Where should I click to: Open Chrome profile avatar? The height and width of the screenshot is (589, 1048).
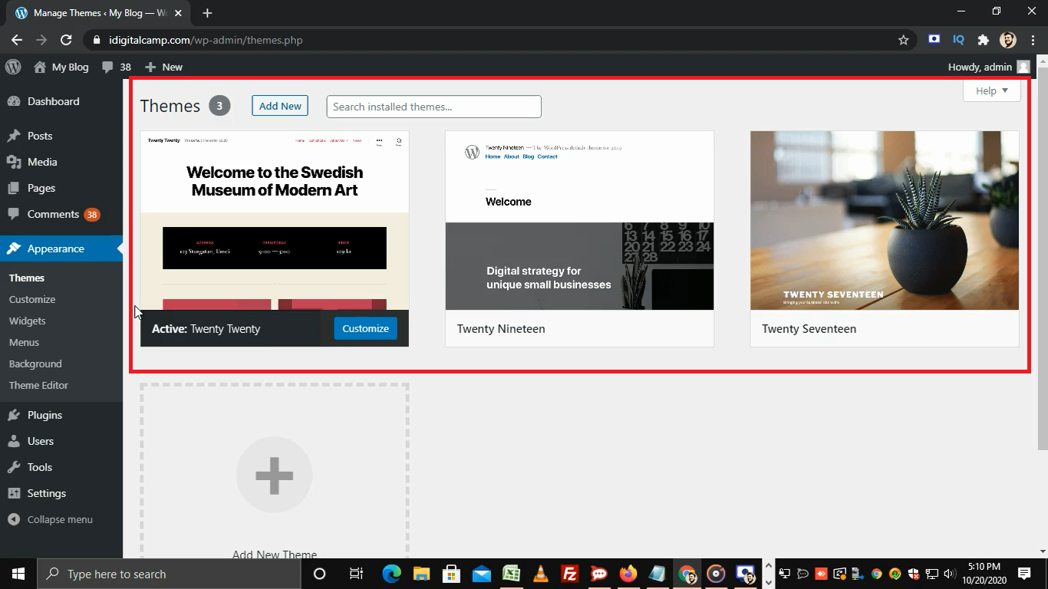(x=1008, y=40)
